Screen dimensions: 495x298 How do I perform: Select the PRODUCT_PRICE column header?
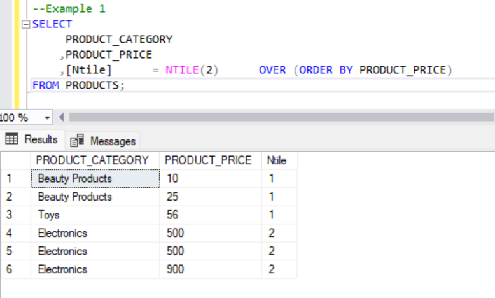coord(208,160)
